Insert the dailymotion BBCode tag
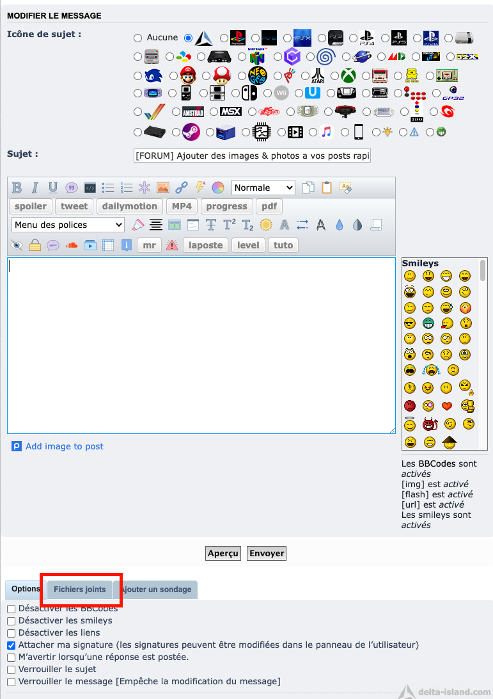The height and width of the screenshot is (699, 493). [130, 206]
